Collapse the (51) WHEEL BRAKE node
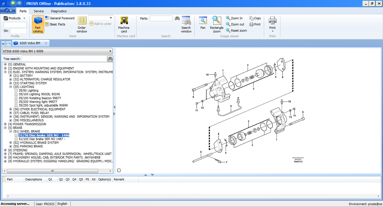Image resolution: width=383 pixels, height=207 pixels. [10, 131]
